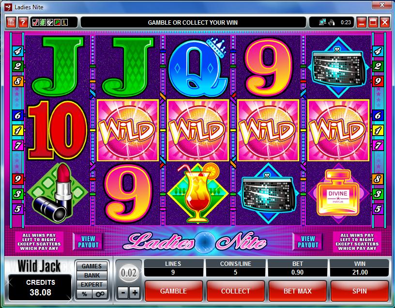The image size is (395, 308).
Task: Click the paytable document icon in top bar
Action: (11, 22)
